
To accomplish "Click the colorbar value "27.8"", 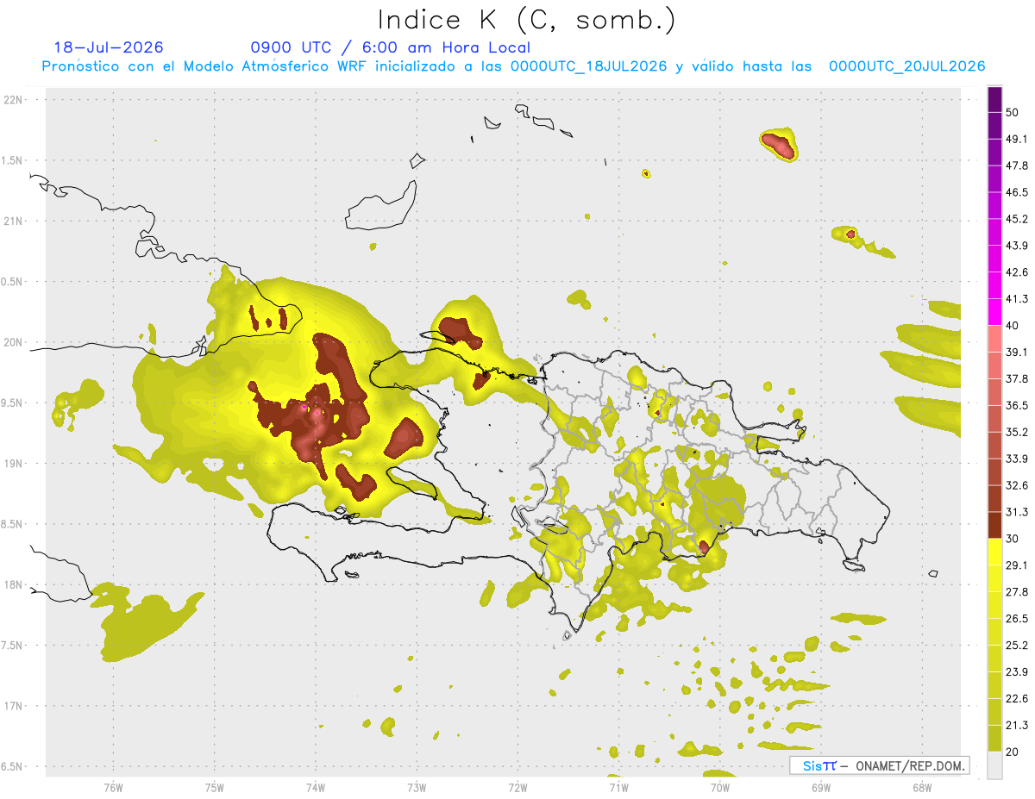I will 1017,592.
